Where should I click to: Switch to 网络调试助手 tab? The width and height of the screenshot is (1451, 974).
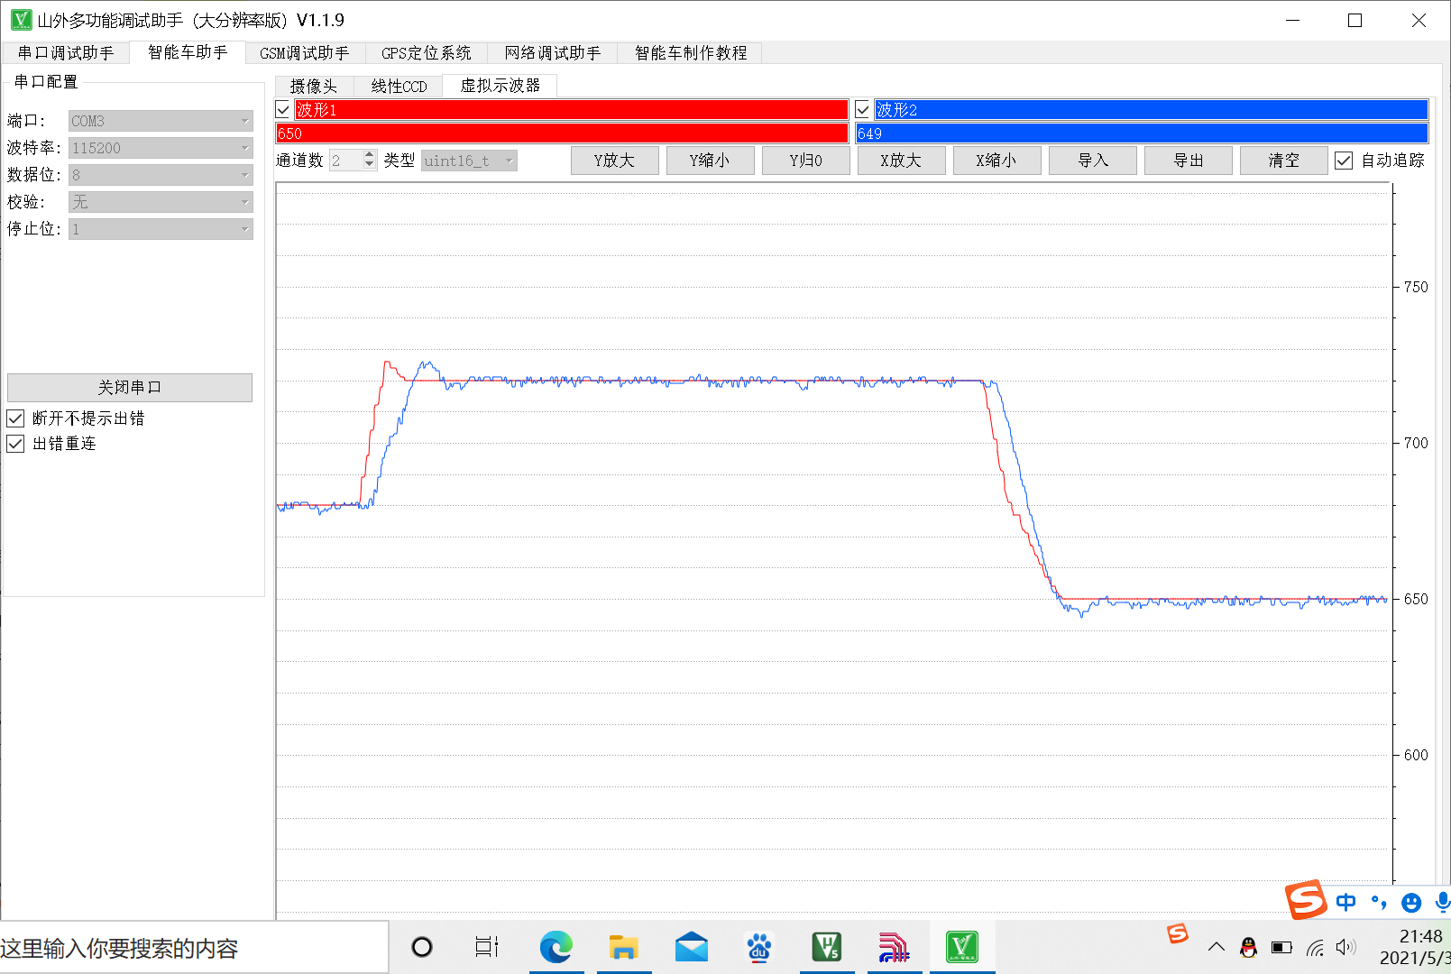pyautogui.click(x=553, y=53)
